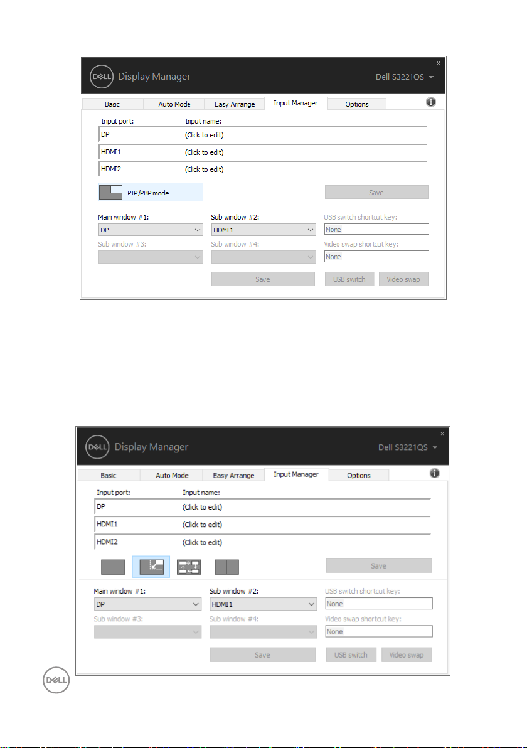Edit DP input name in upper window
The width and height of the screenshot is (527, 748).
click(x=204, y=135)
